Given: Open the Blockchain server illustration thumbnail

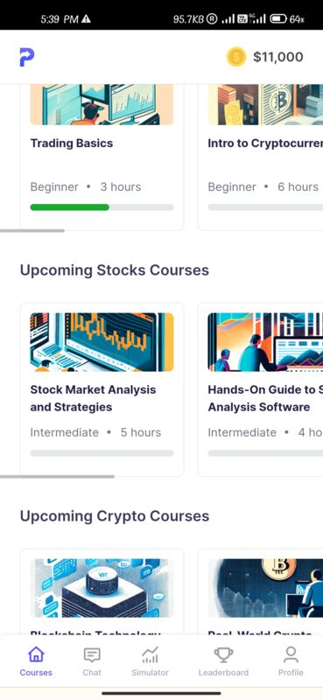Looking at the screenshot, I should [102, 588].
